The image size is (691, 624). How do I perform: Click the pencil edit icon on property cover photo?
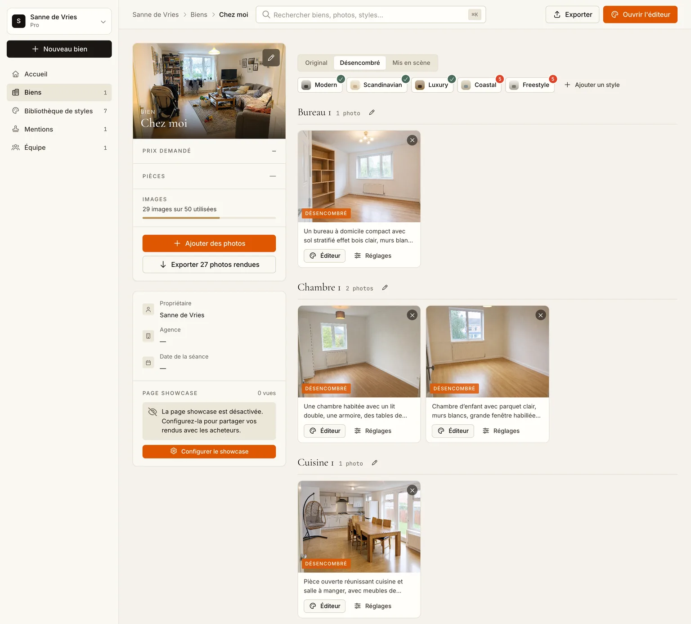271,58
